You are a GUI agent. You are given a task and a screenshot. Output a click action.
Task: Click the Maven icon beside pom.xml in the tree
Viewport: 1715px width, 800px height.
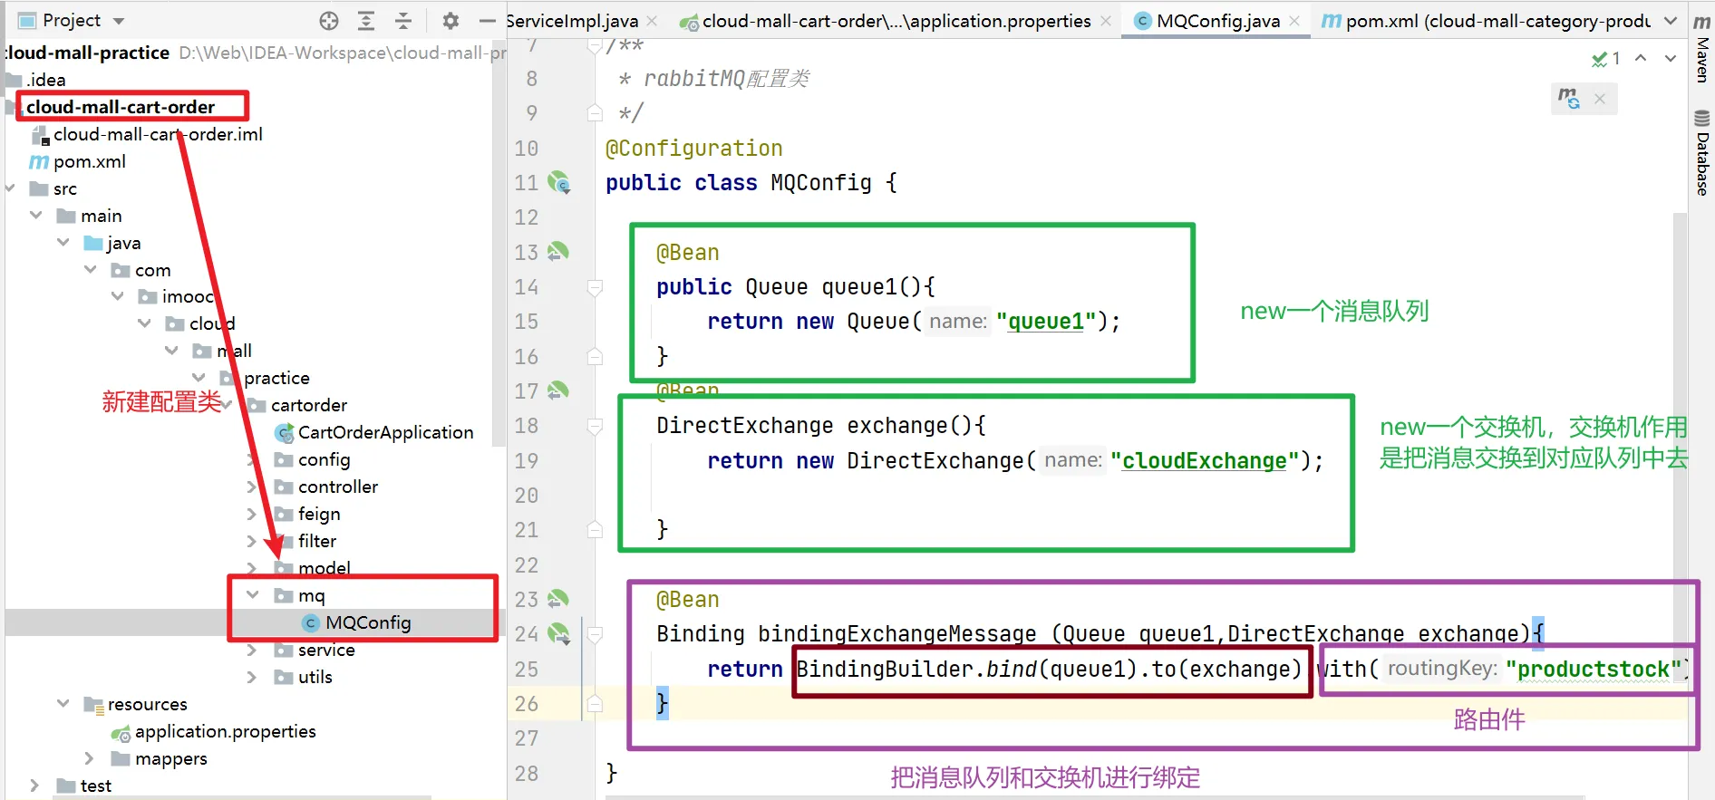[x=39, y=162]
